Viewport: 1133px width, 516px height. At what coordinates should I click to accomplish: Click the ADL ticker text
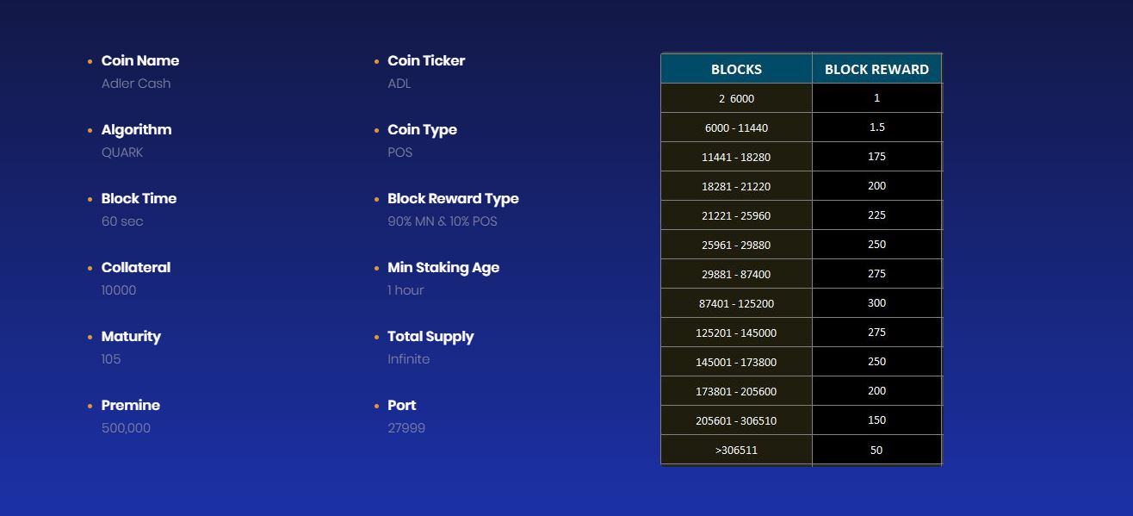(x=399, y=84)
